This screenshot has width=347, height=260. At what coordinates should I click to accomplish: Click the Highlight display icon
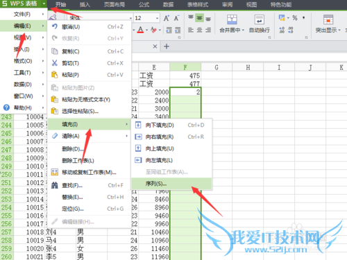pyautogui.click(x=328, y=19)
